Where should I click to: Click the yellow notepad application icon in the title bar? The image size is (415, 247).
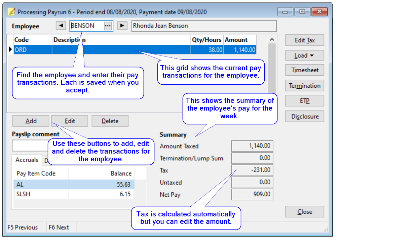pos(11,11)
